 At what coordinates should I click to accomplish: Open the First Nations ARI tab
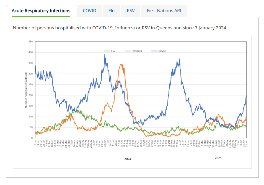point(164,11)
